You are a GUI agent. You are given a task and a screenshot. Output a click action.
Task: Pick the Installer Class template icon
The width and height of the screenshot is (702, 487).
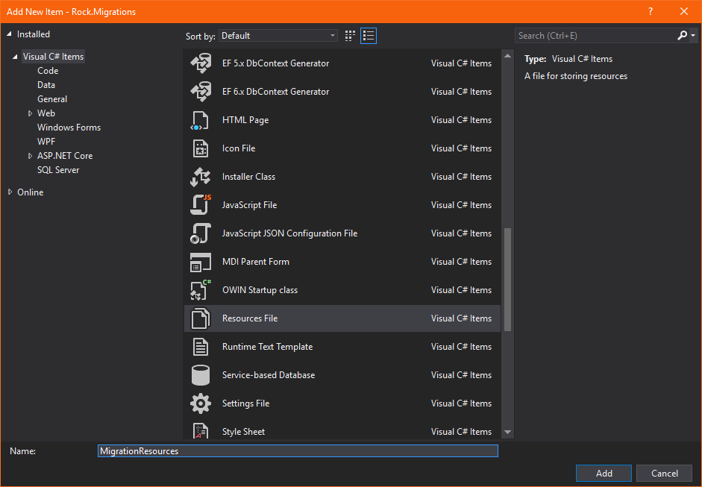pyautogui.click(x=200, y=177)
